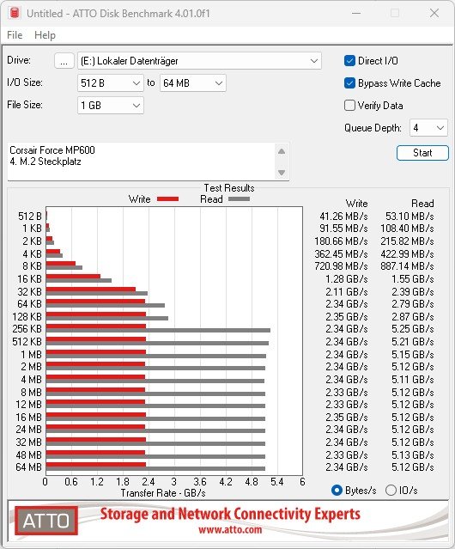Click the 12 MB row label in chart
455x549 pixels.
tap(28, 405)
